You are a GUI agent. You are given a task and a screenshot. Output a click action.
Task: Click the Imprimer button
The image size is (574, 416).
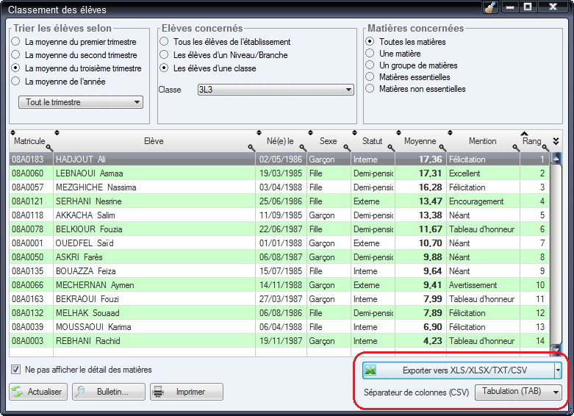click(187, 392)
